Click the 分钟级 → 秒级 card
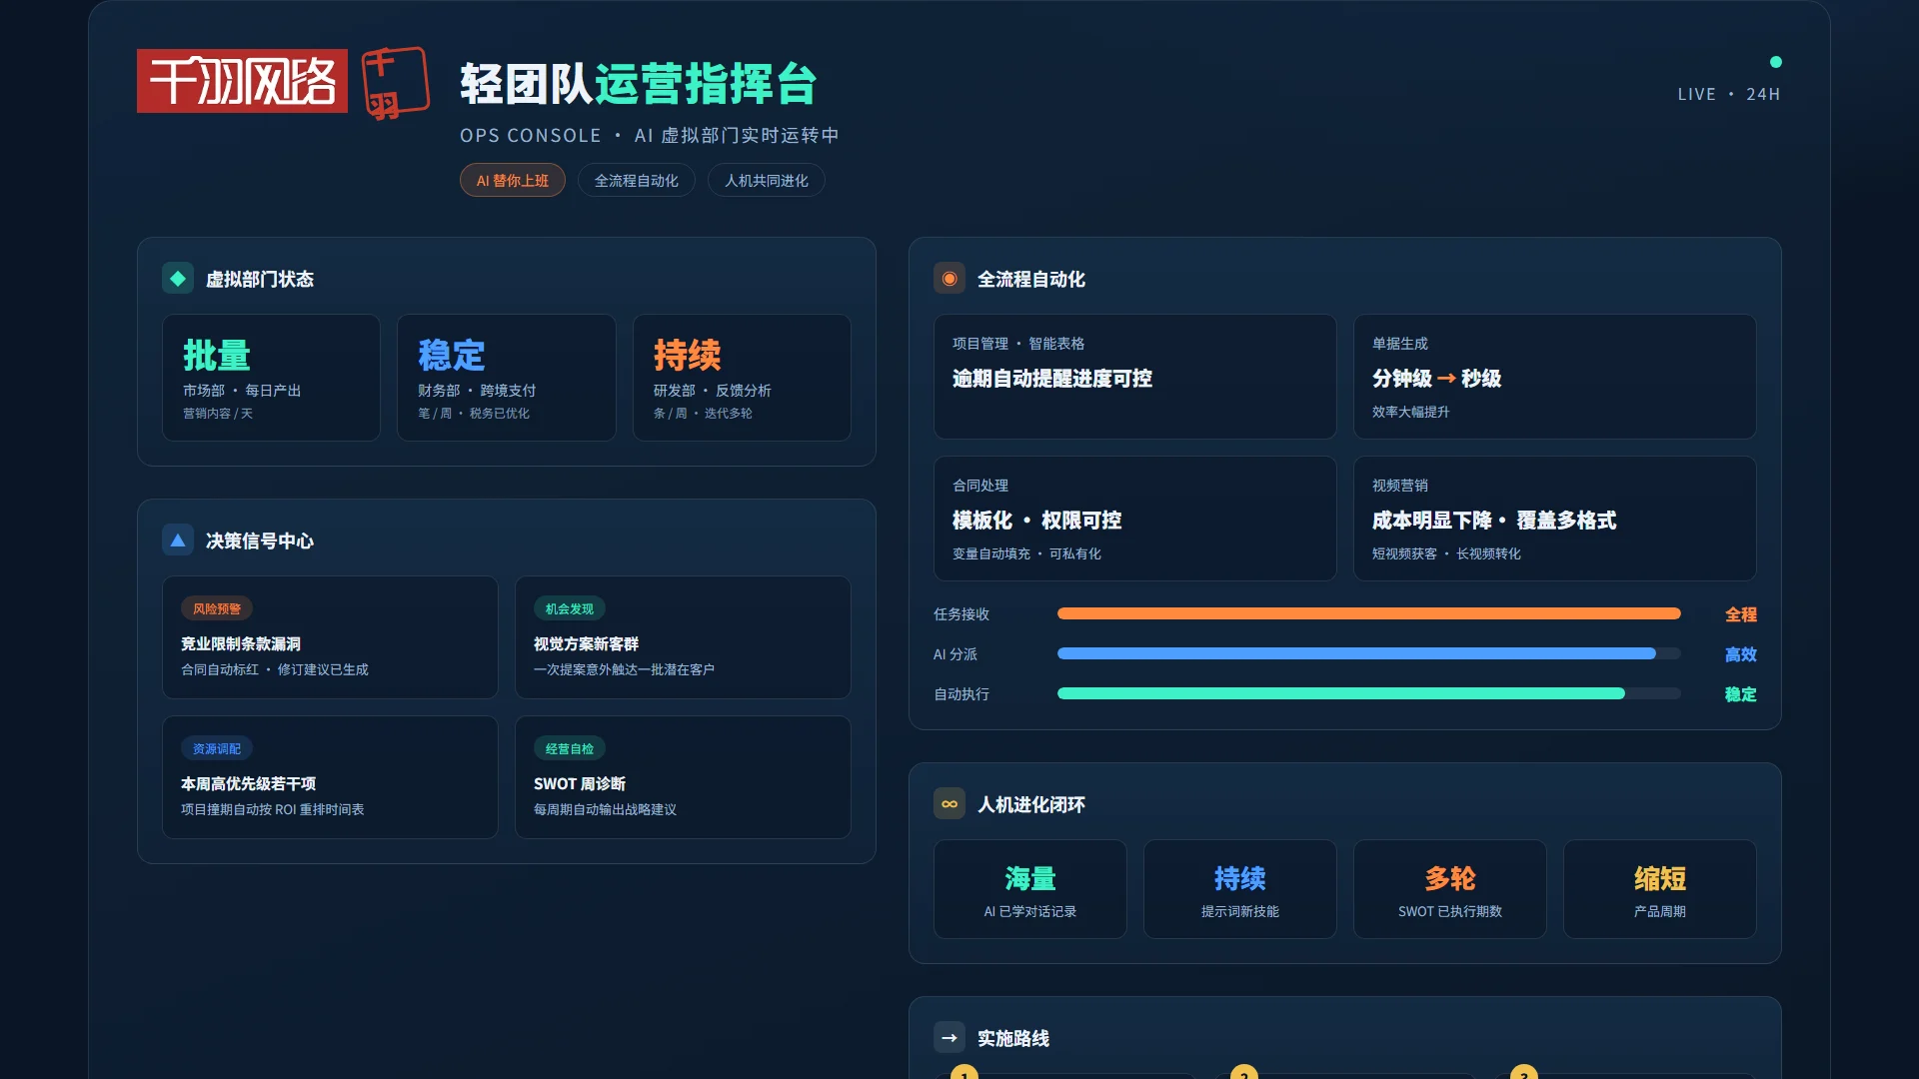Viewport: 1919px width, 1079px height. click(x=1555, y=377)
